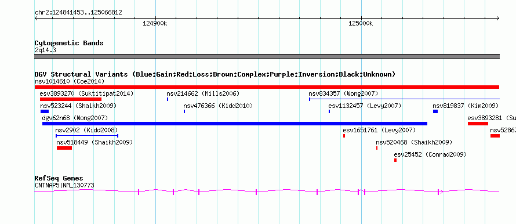Click the thin blue nsv834357 span line
Screen dimensions: 516x224
click(405, 99)
